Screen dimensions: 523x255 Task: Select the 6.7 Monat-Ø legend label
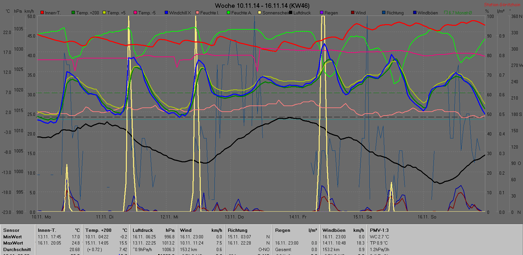[x=460, y=13]
